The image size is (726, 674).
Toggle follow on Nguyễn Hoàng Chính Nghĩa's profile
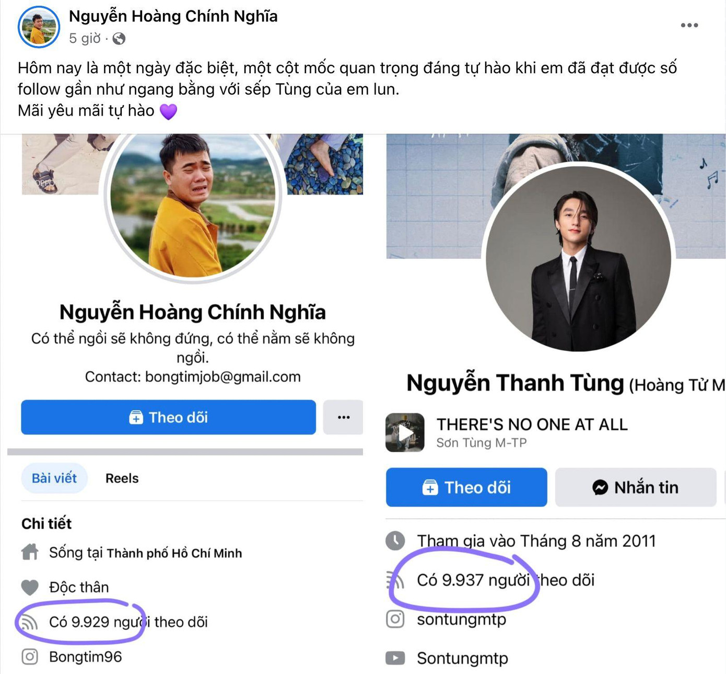coord(168,417)
